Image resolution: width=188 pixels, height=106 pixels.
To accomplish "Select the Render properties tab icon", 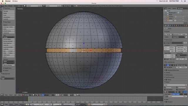I will (168, 25).
